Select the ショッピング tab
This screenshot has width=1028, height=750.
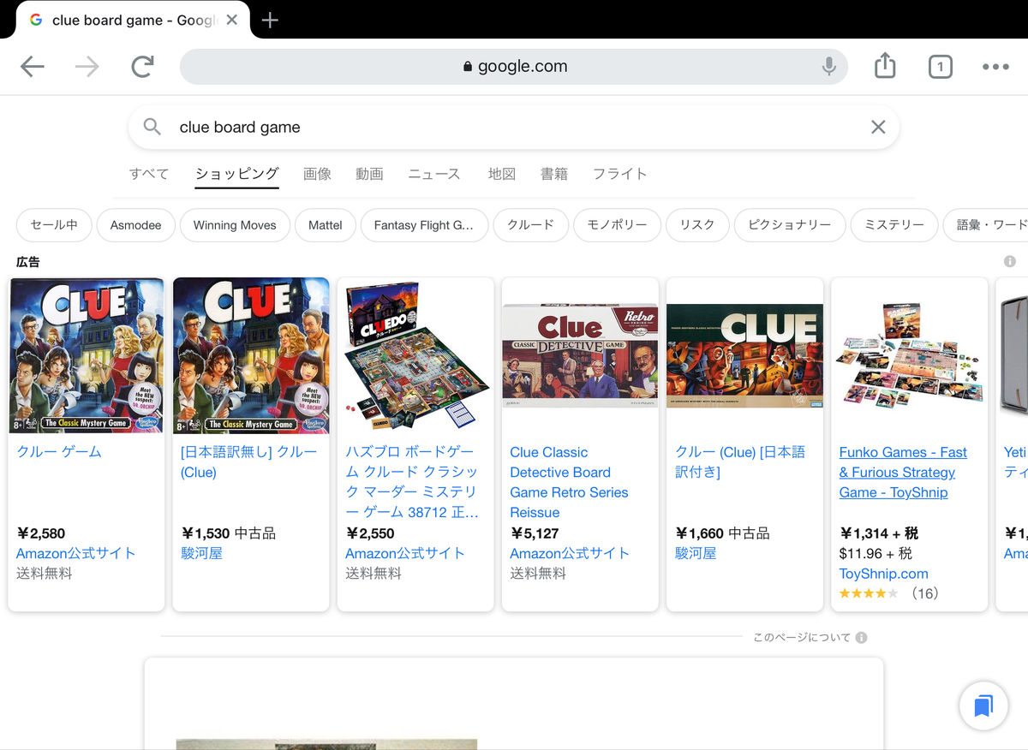click(x=237, y=174)
